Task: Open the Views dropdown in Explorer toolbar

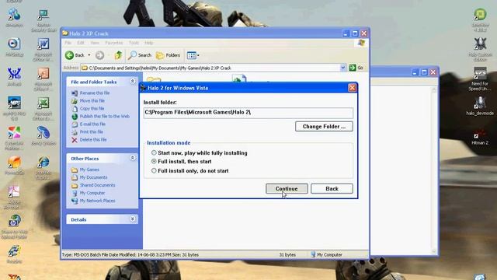Action: (x=199, y=55)
